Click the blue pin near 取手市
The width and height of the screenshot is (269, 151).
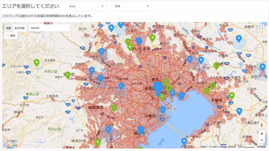(238, 39)
